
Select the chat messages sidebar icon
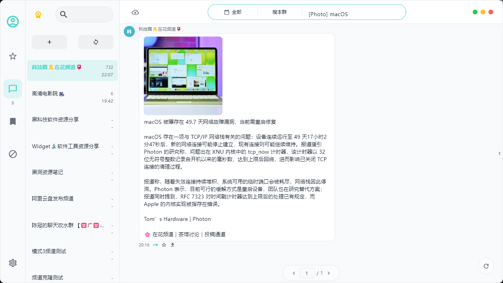pos(13,89)
